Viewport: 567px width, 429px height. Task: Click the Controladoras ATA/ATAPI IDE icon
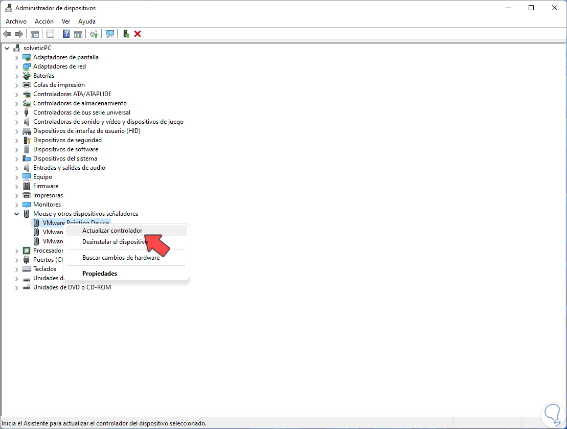27,94
